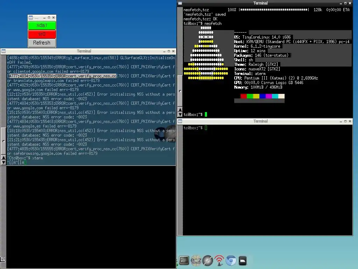Open window menu icon of mount tool window
Viewport: 358px width, 269px height.
31,18
